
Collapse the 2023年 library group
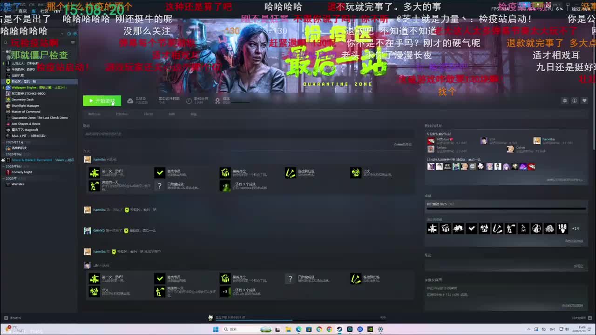[x=10, y=178]
